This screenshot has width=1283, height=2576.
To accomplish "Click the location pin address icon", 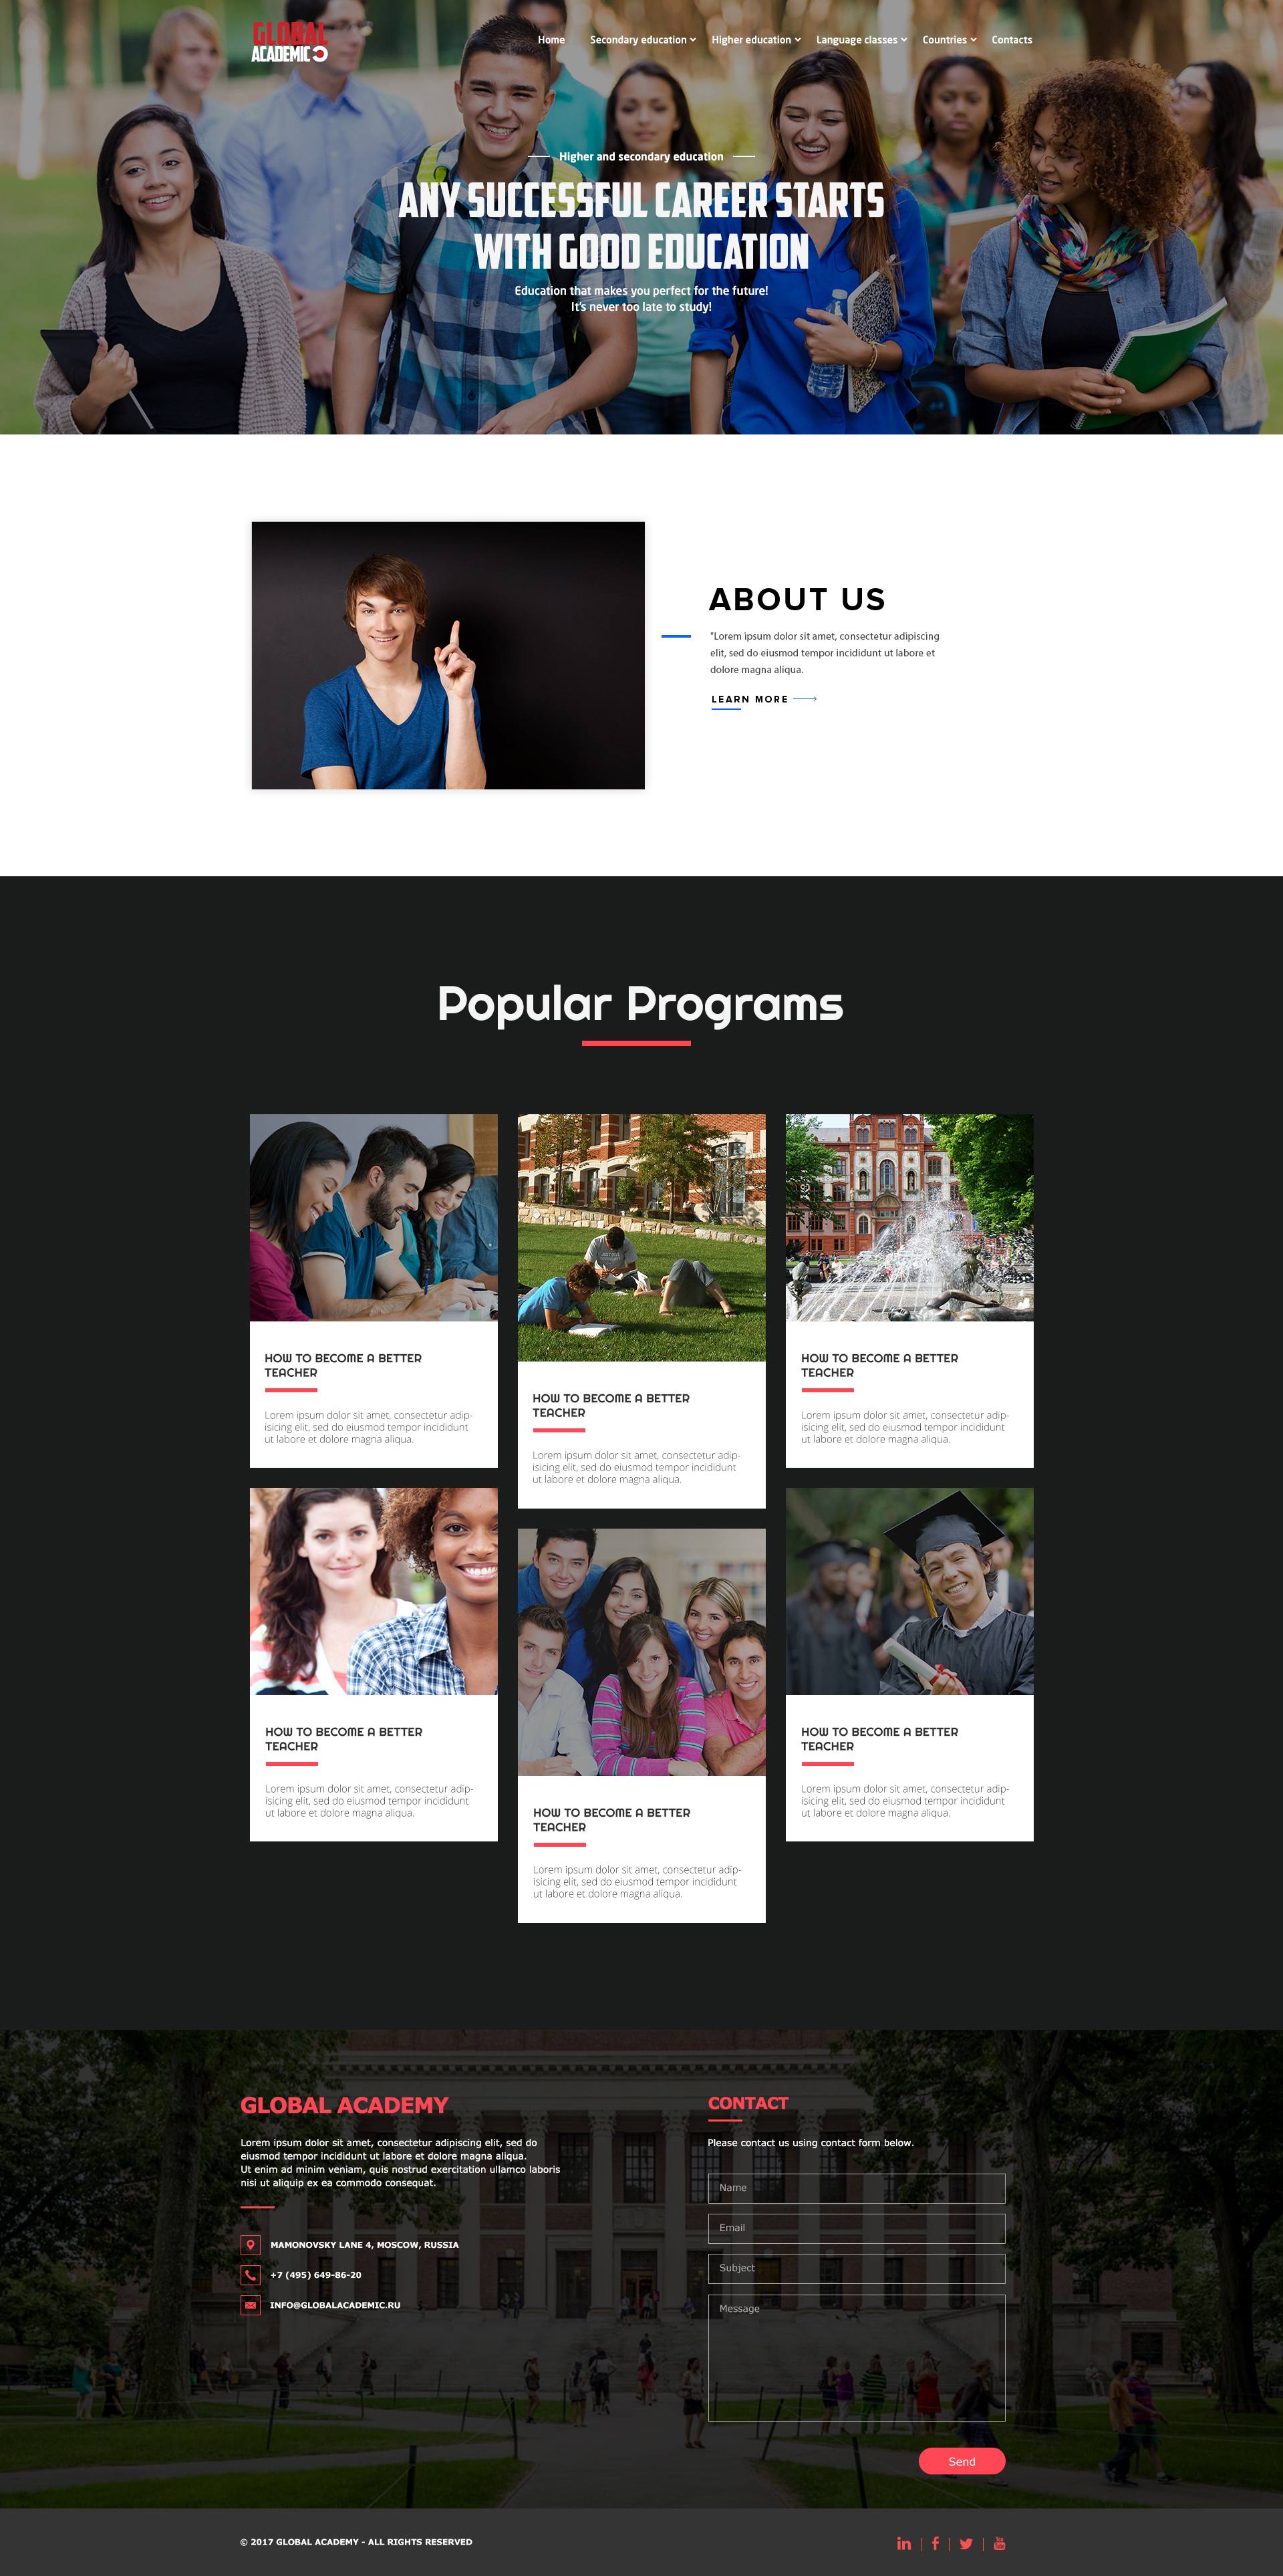I will click(250, 2244).
